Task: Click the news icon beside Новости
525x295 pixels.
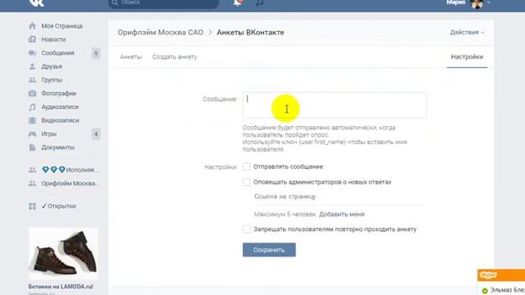Action: 32,39
